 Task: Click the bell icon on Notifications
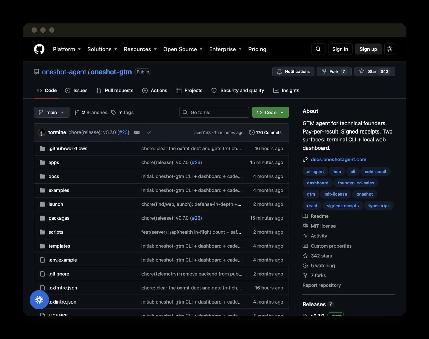(x=279, y=72)
